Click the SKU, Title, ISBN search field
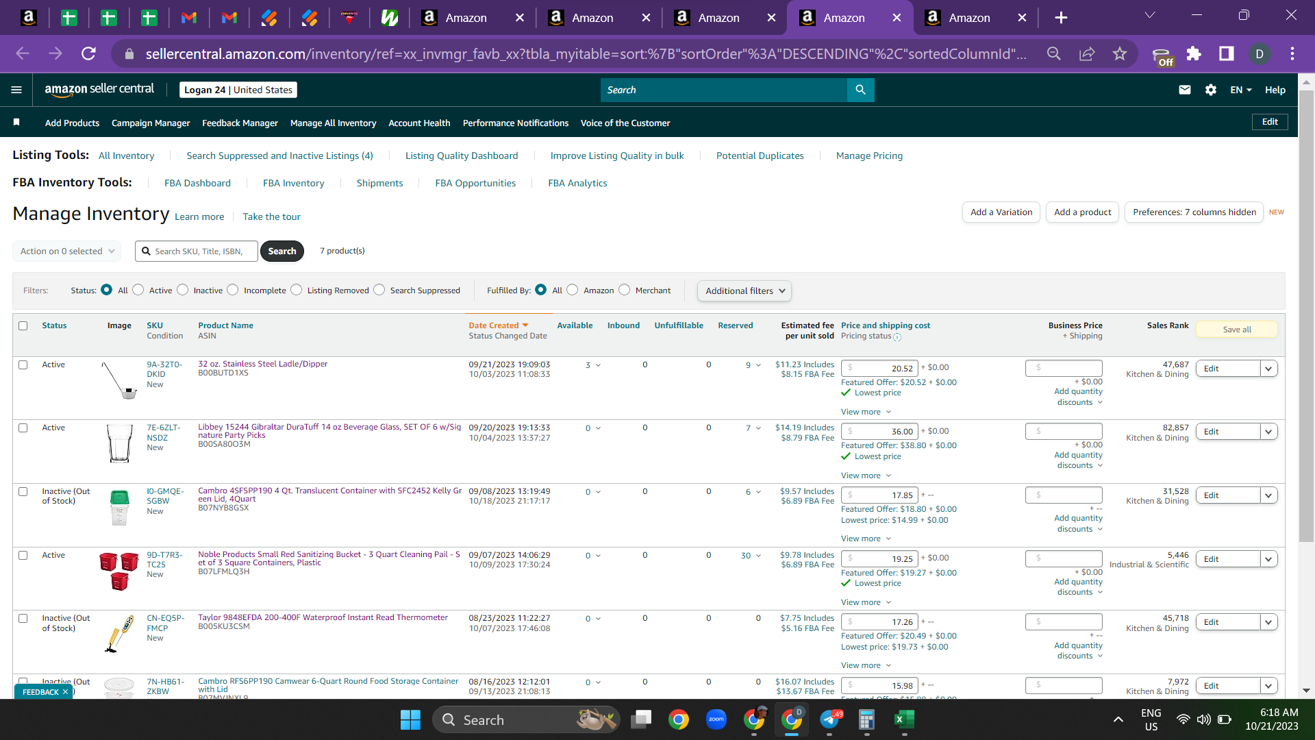The height and width of the screenshot is (740, 1315). point(197,251)
